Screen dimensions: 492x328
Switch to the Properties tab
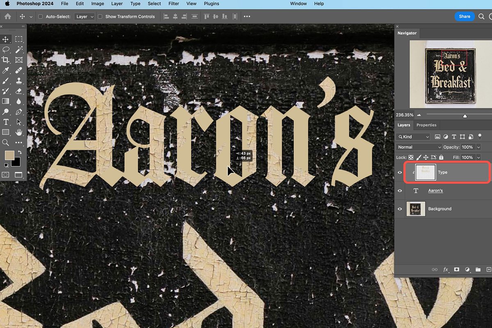click(x=426, y=125)
